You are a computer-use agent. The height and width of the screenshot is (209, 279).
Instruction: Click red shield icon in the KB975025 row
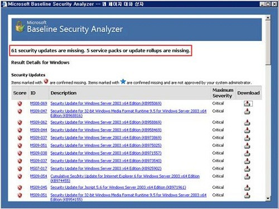pos(20,145)
